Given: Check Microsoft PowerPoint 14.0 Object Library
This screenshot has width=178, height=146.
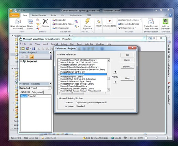Looking at the screenshot, I should pyautogui.click(x=59, y=60).
